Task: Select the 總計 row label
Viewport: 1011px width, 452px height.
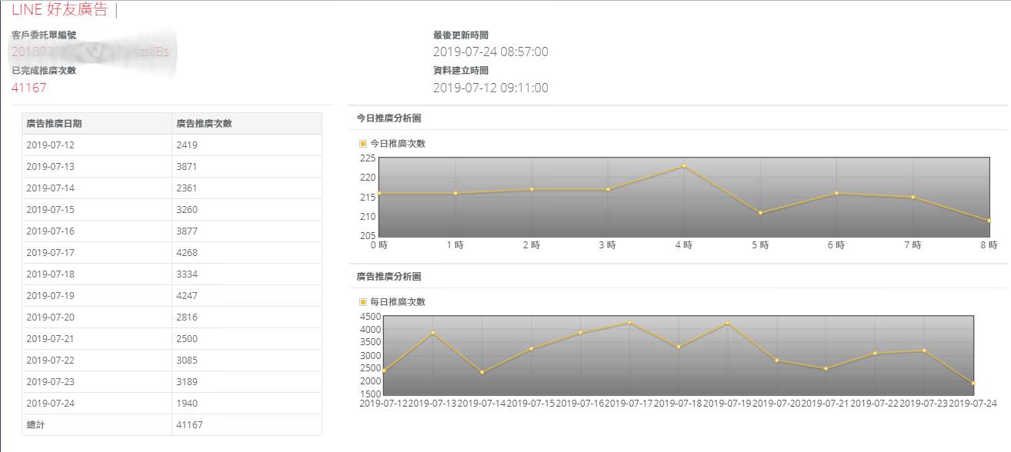Action: tap(35, 425)
